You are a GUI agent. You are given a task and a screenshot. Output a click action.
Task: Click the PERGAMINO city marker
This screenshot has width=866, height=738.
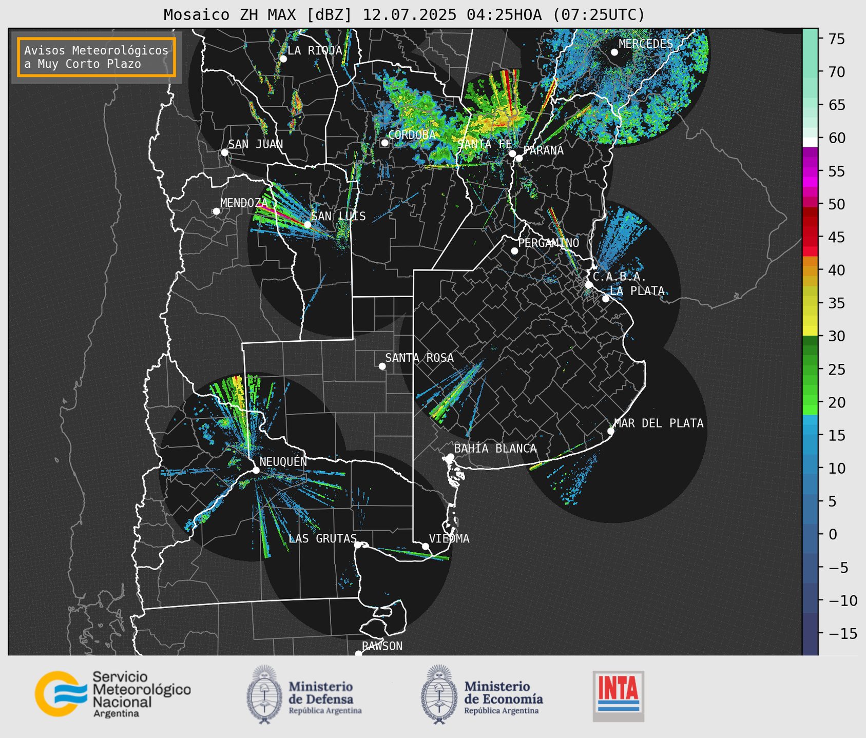tap(514, 251)
